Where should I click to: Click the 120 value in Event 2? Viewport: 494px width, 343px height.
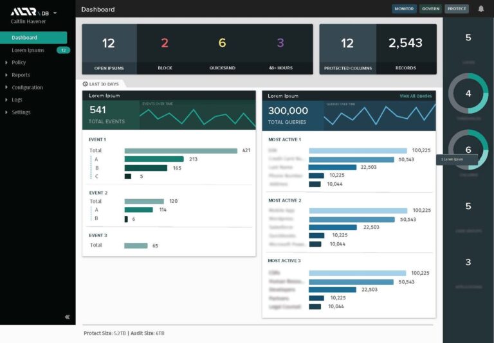pyautogui.click(x=173, y=201)
